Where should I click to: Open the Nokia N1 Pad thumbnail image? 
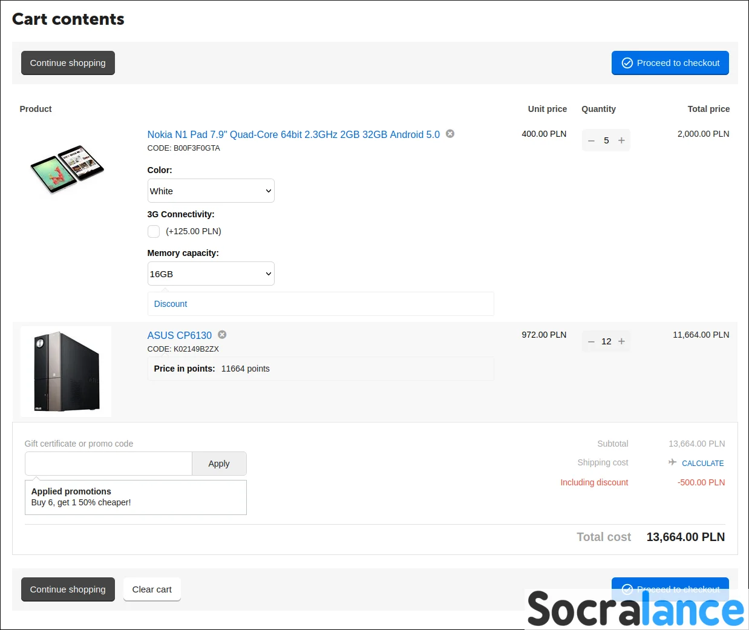pos(67,169)
